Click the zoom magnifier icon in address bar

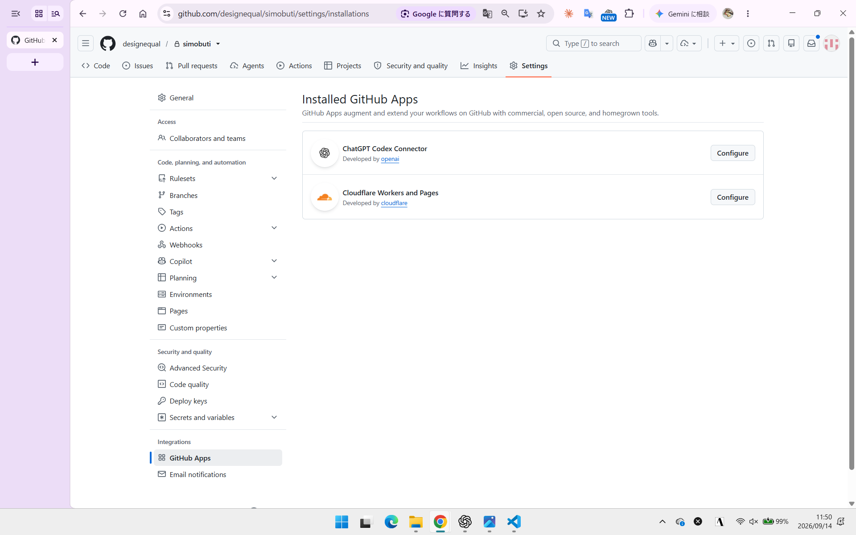(x=505, y=14)
